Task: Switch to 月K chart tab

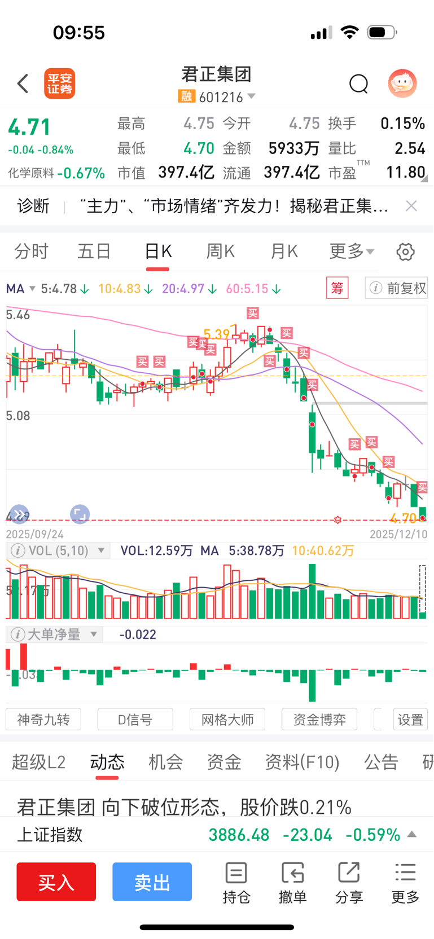Action: point(284,251)
